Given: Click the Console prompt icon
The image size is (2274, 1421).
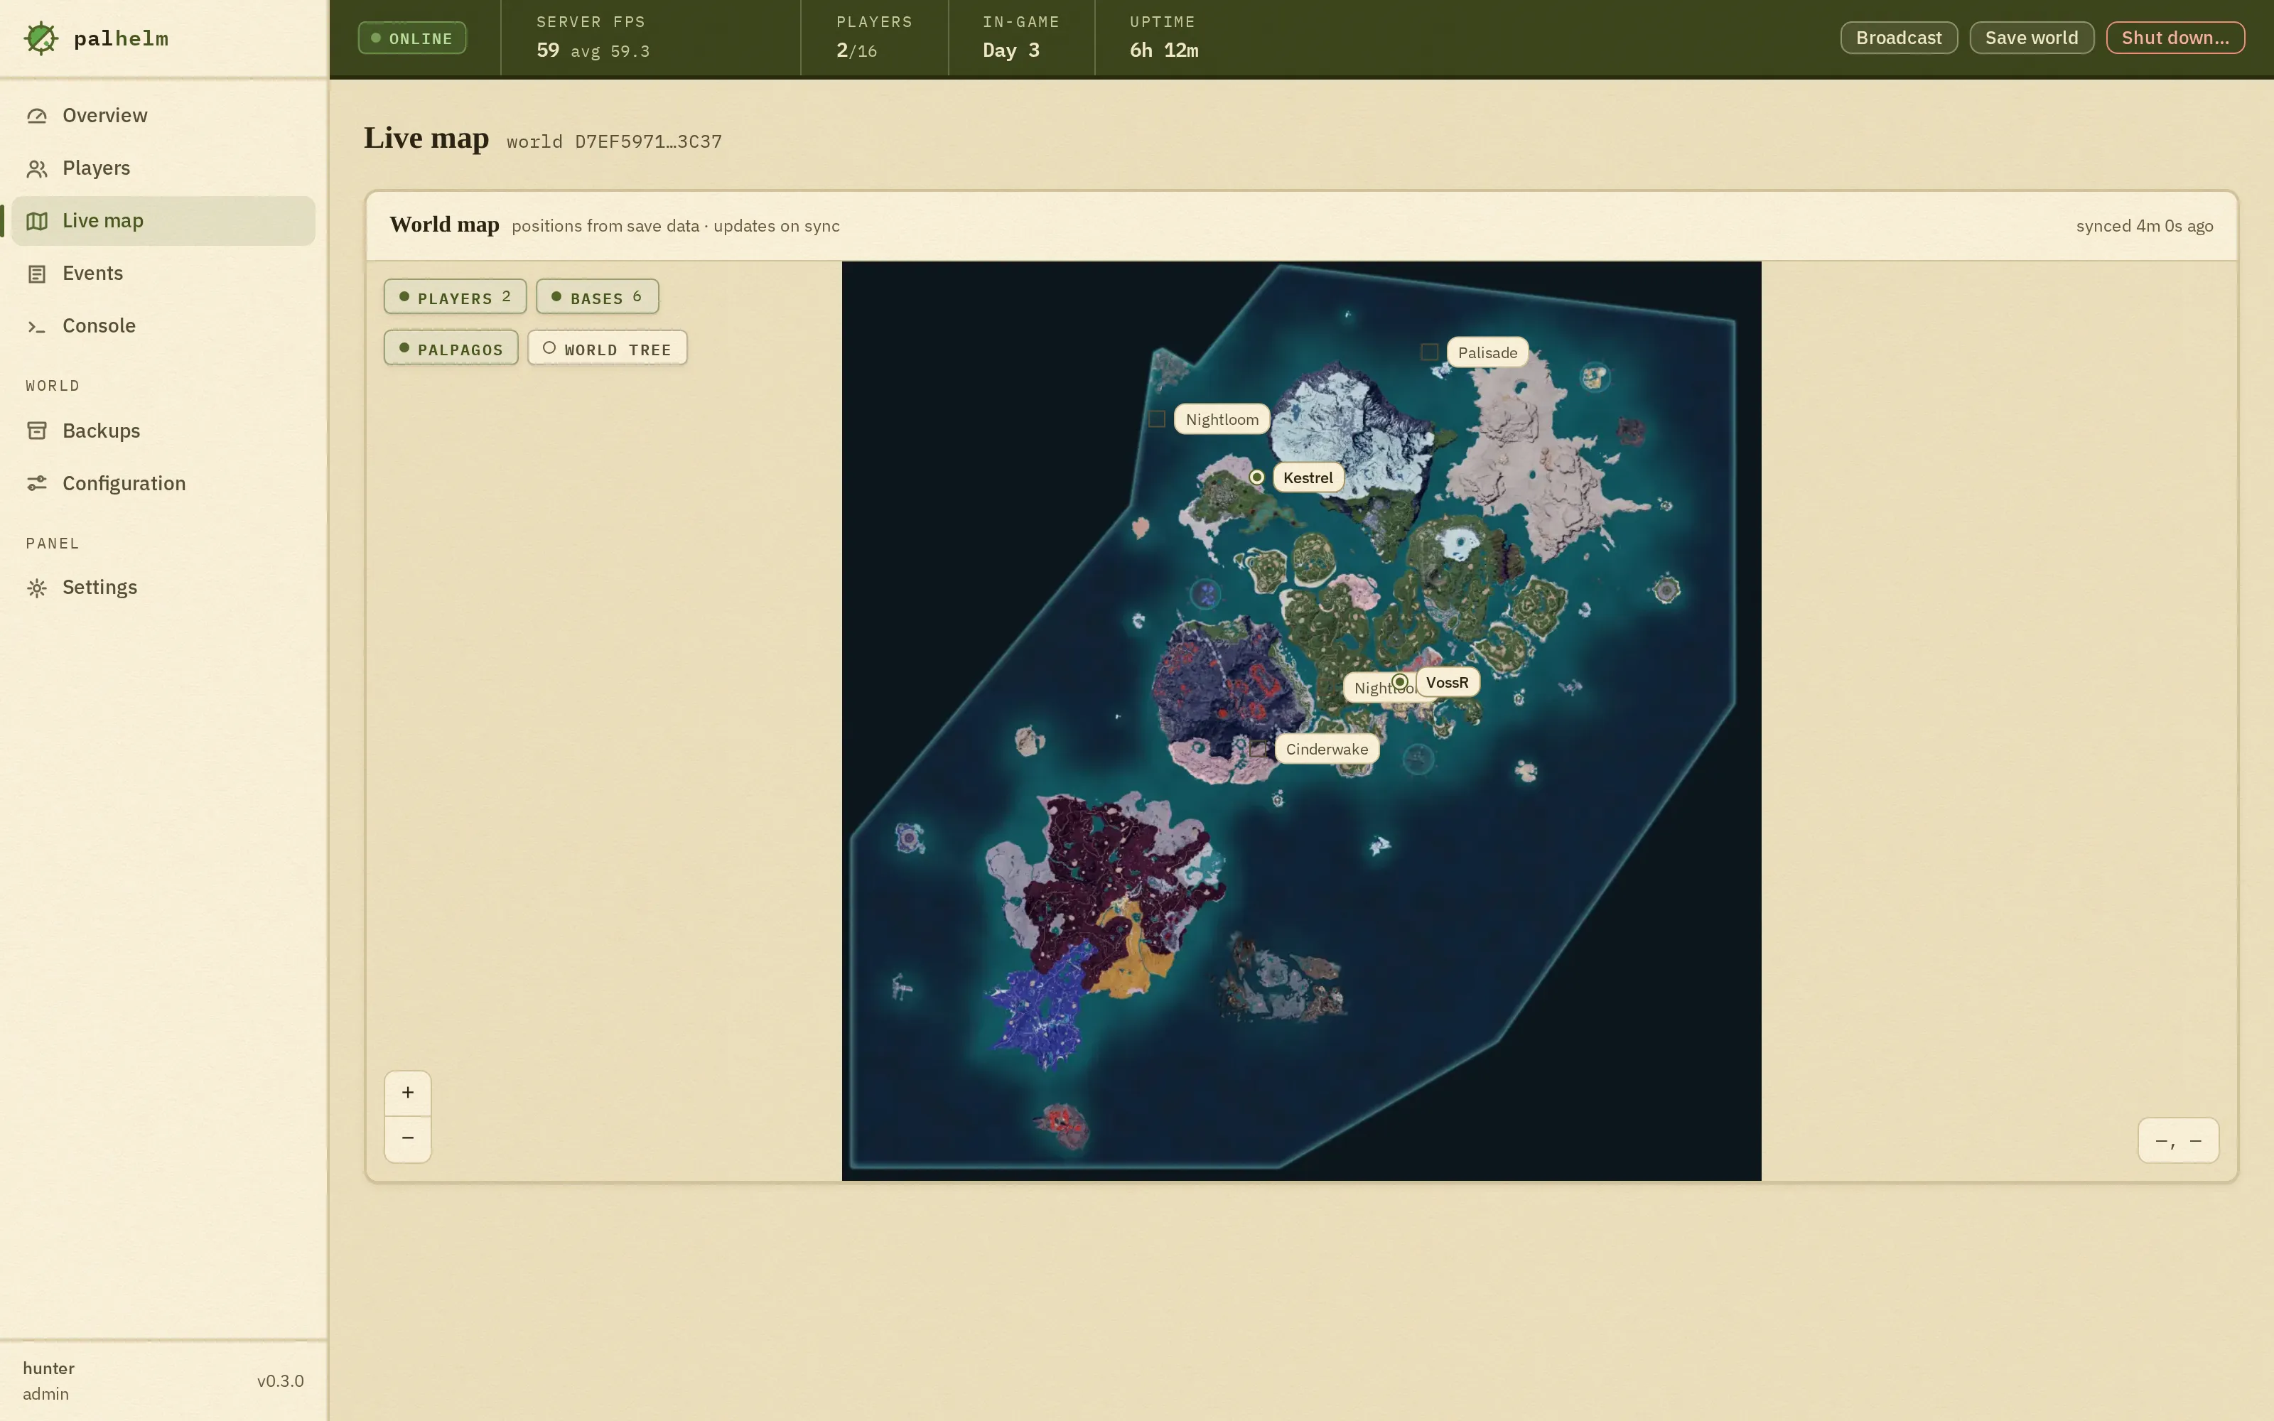Looking at the screenshot, I should [37, 326].
